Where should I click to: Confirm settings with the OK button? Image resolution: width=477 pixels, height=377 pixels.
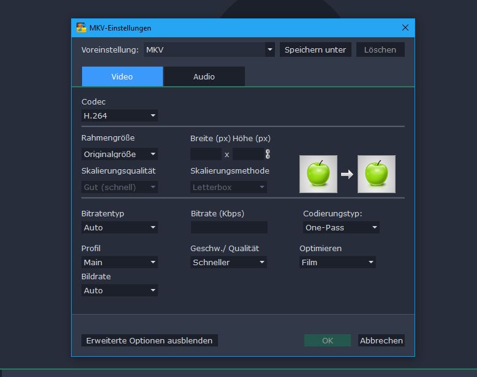328,340
